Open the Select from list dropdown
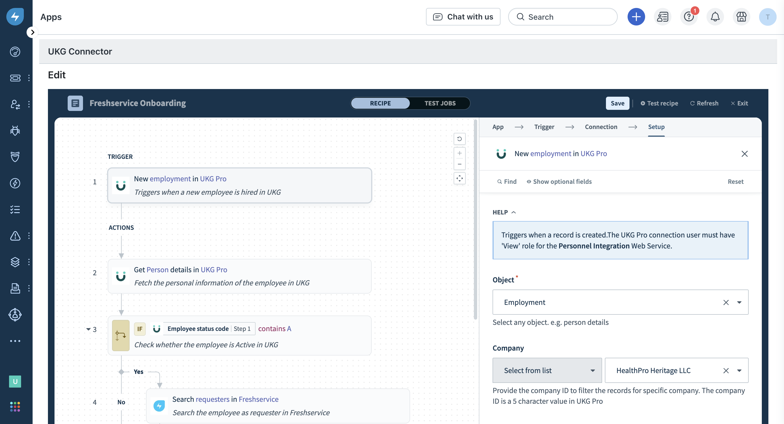Image resolution: width=784 pixels, height=424 pixels. point(547,370)
